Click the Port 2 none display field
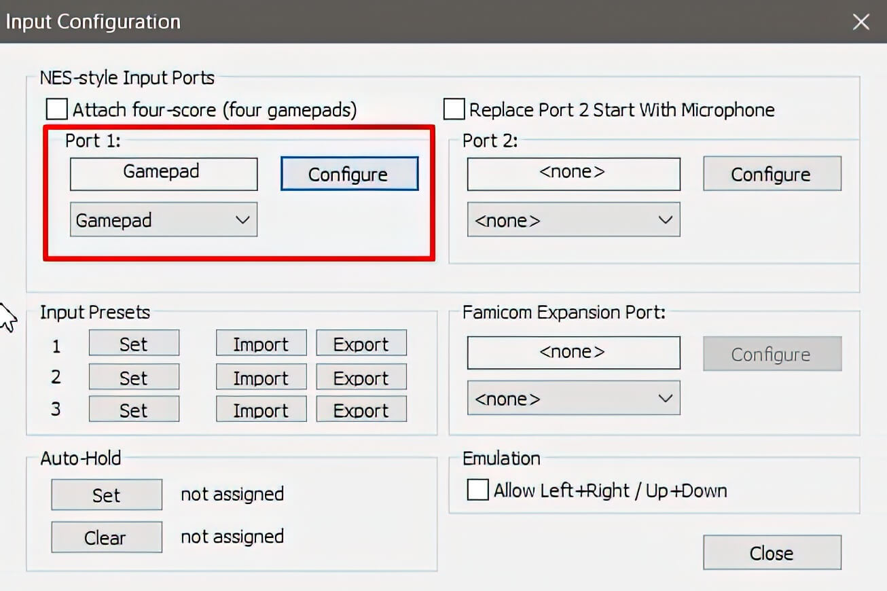The width and height of the screenshot is (887, 591). (573, 173)
